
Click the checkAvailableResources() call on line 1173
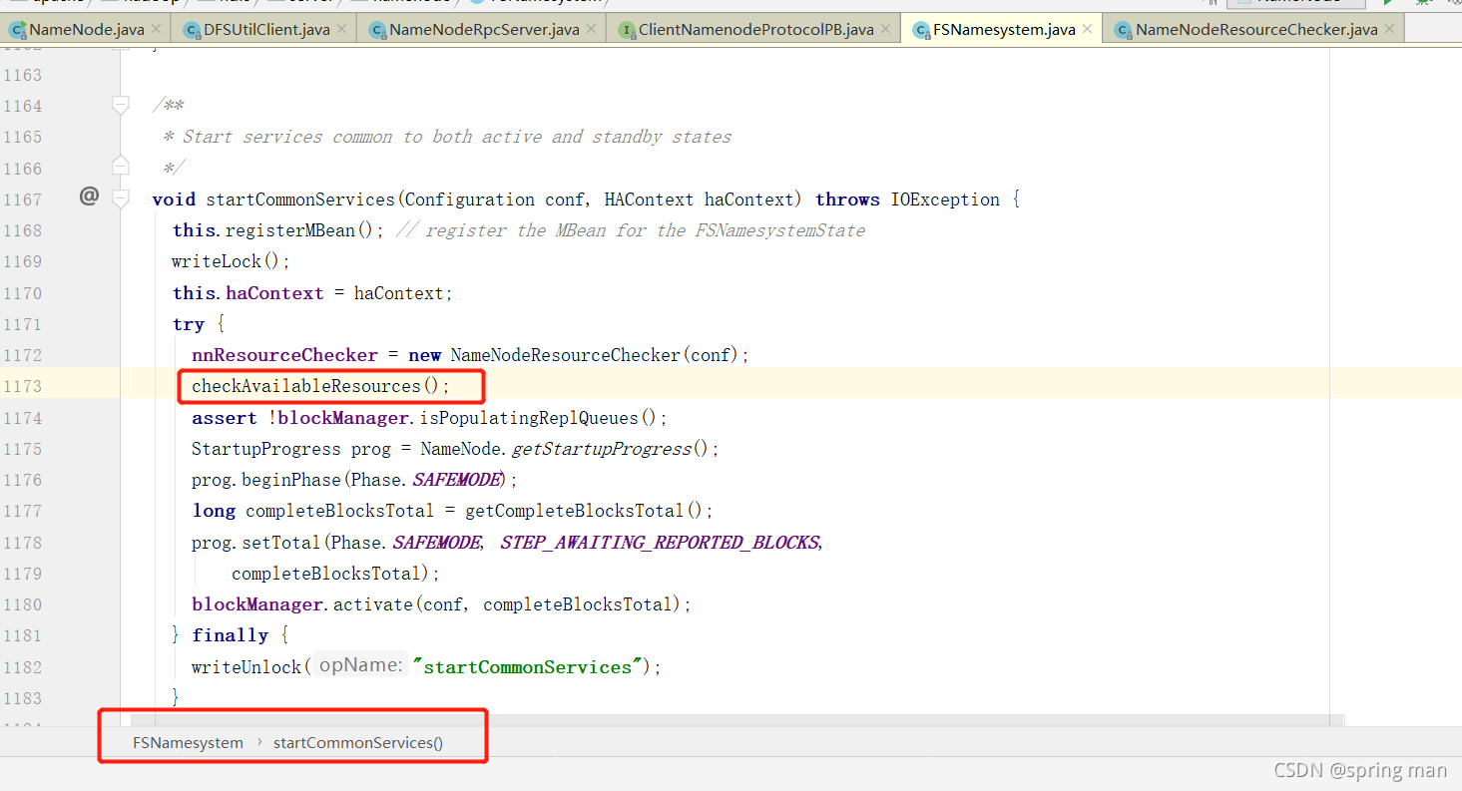(x=321, y=386)
